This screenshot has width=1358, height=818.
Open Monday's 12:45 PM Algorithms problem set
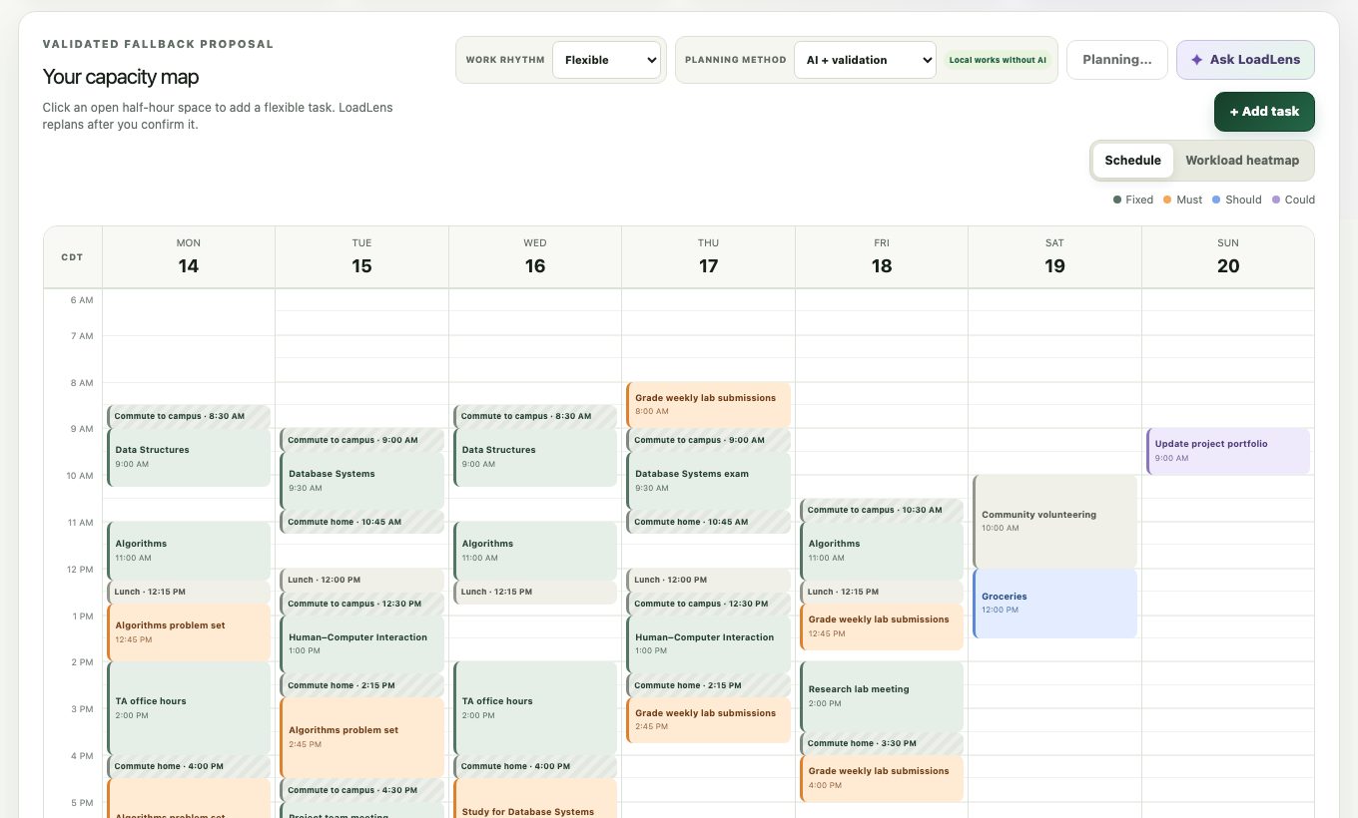pyautogui.click(x=189, y=632)
